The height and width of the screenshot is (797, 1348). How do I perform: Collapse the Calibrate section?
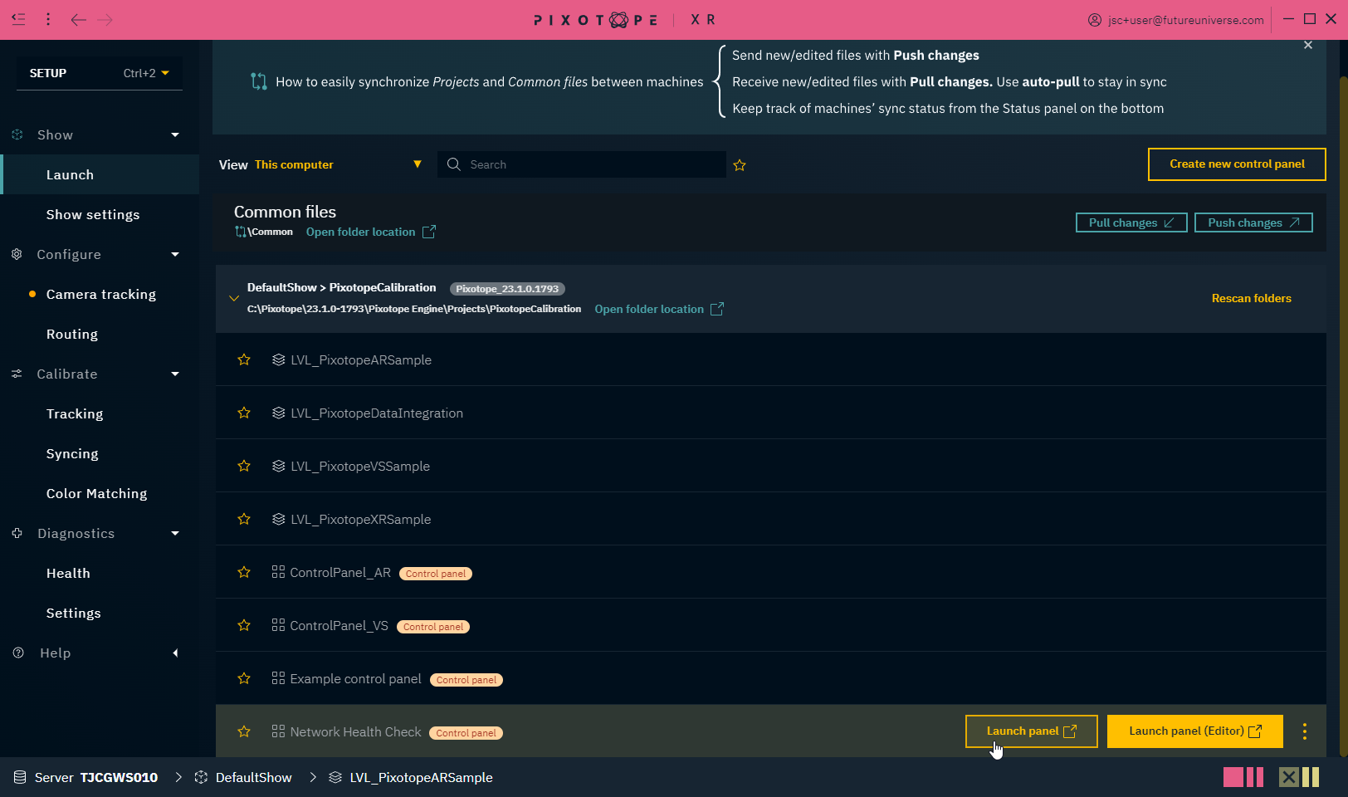[x=175, y=374]
